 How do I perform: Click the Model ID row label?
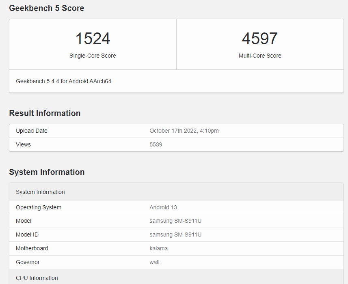pos(27,235)
